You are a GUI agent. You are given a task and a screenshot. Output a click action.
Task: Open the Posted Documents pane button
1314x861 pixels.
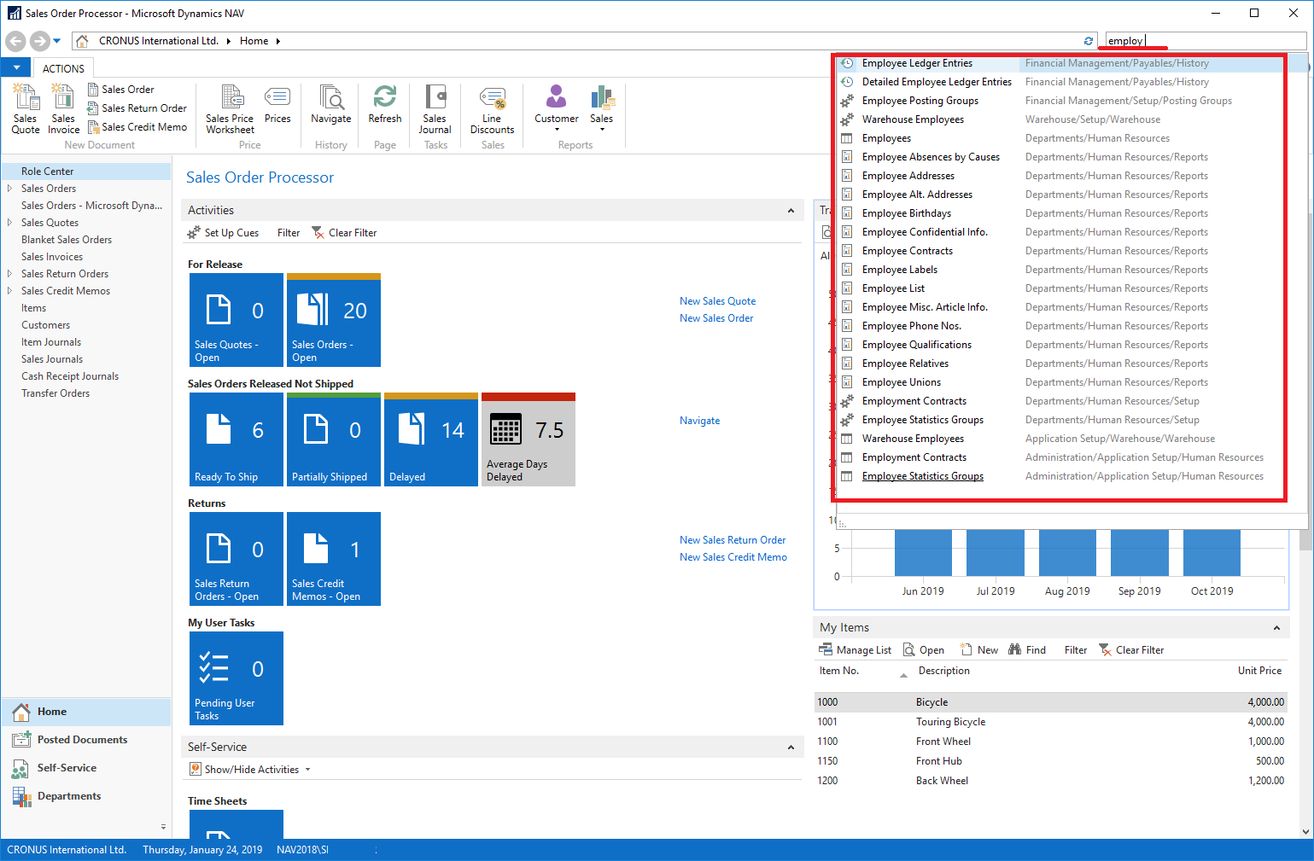tap(86, 740)
